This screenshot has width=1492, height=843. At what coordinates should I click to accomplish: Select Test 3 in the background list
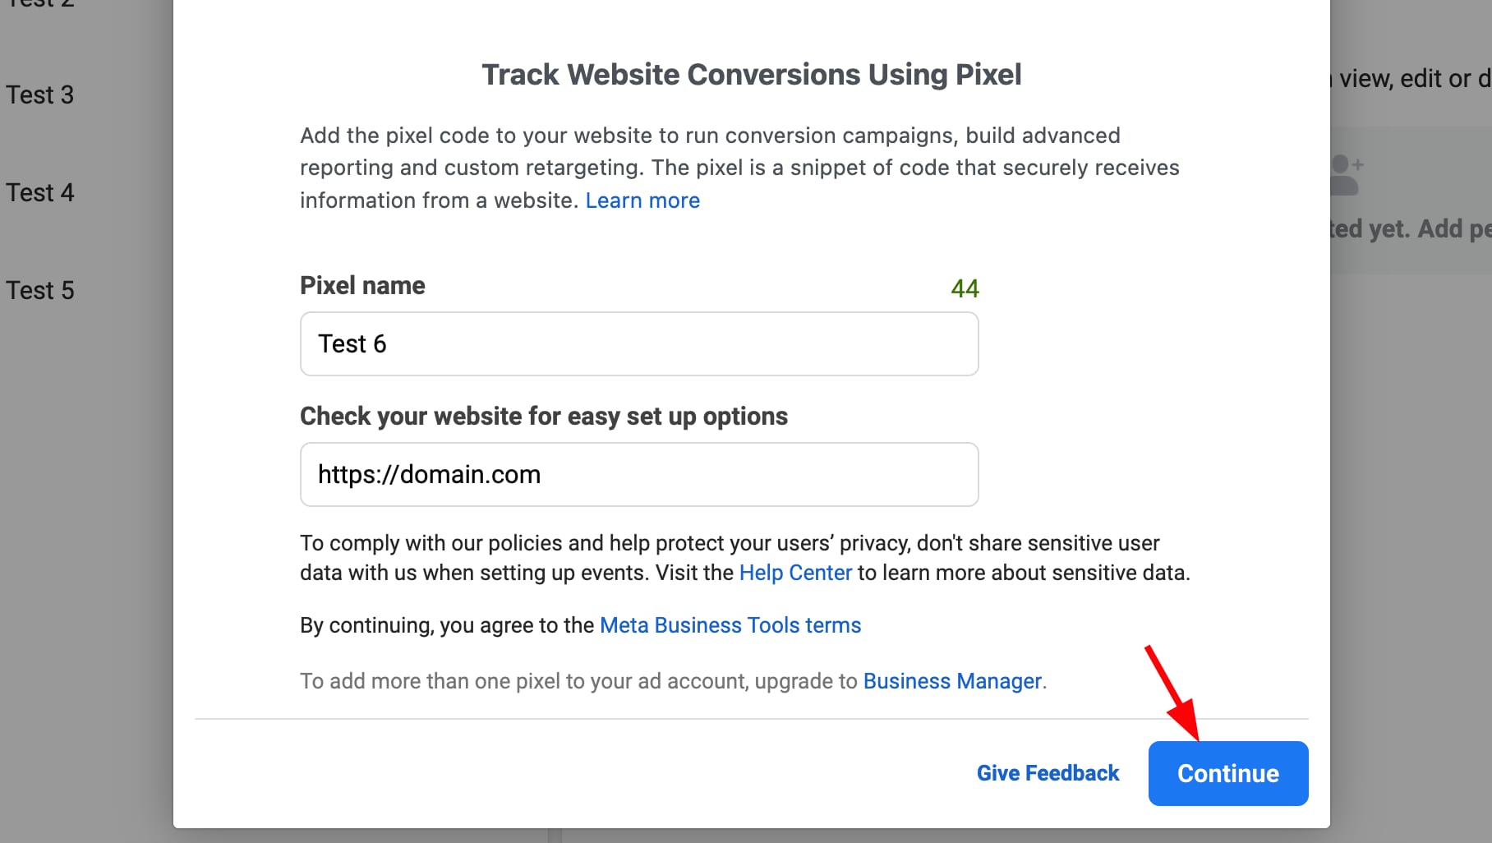coord(40,95)
